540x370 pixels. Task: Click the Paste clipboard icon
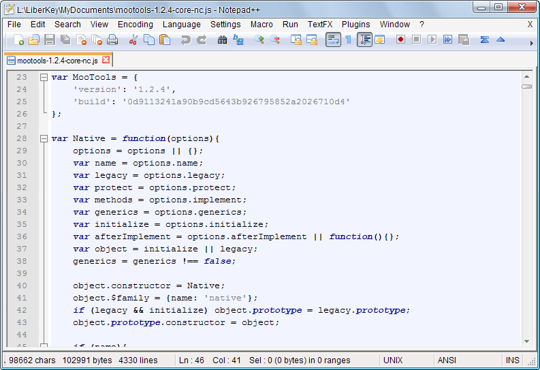[x=165, y=40]
